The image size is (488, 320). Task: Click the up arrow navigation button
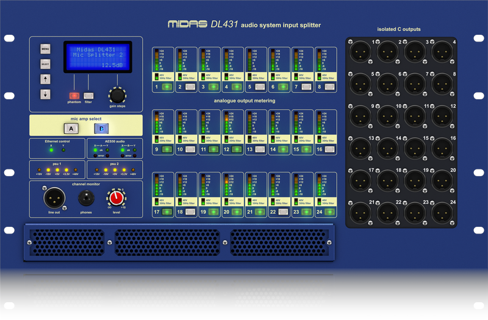click(x=45, y=79)
